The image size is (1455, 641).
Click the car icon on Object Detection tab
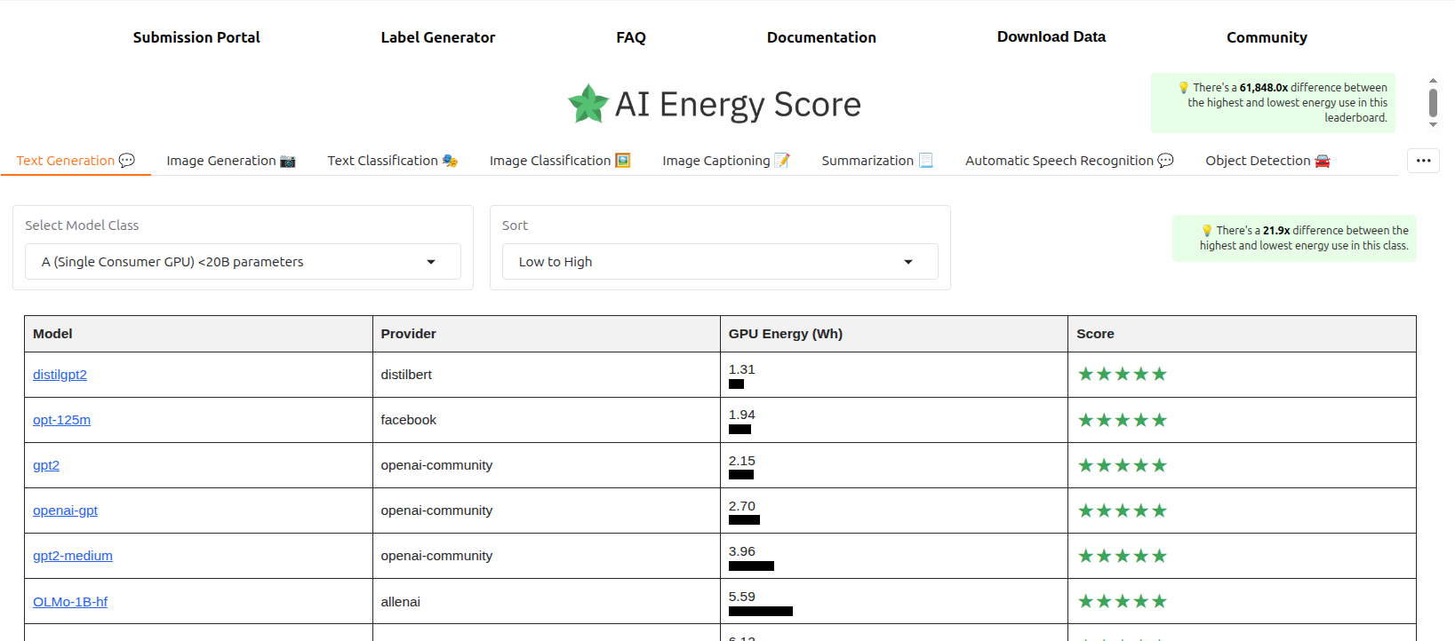point(1323,161)
